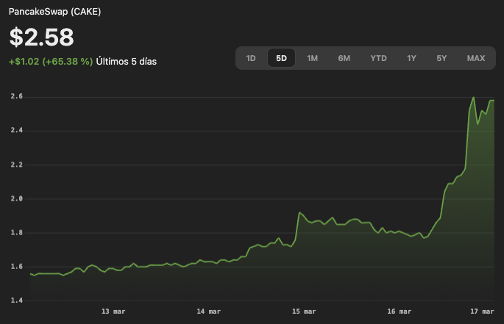Click the 'Últimos 5 días' label
The width and height of the screenshot is (504, 324).
point(126,62)
